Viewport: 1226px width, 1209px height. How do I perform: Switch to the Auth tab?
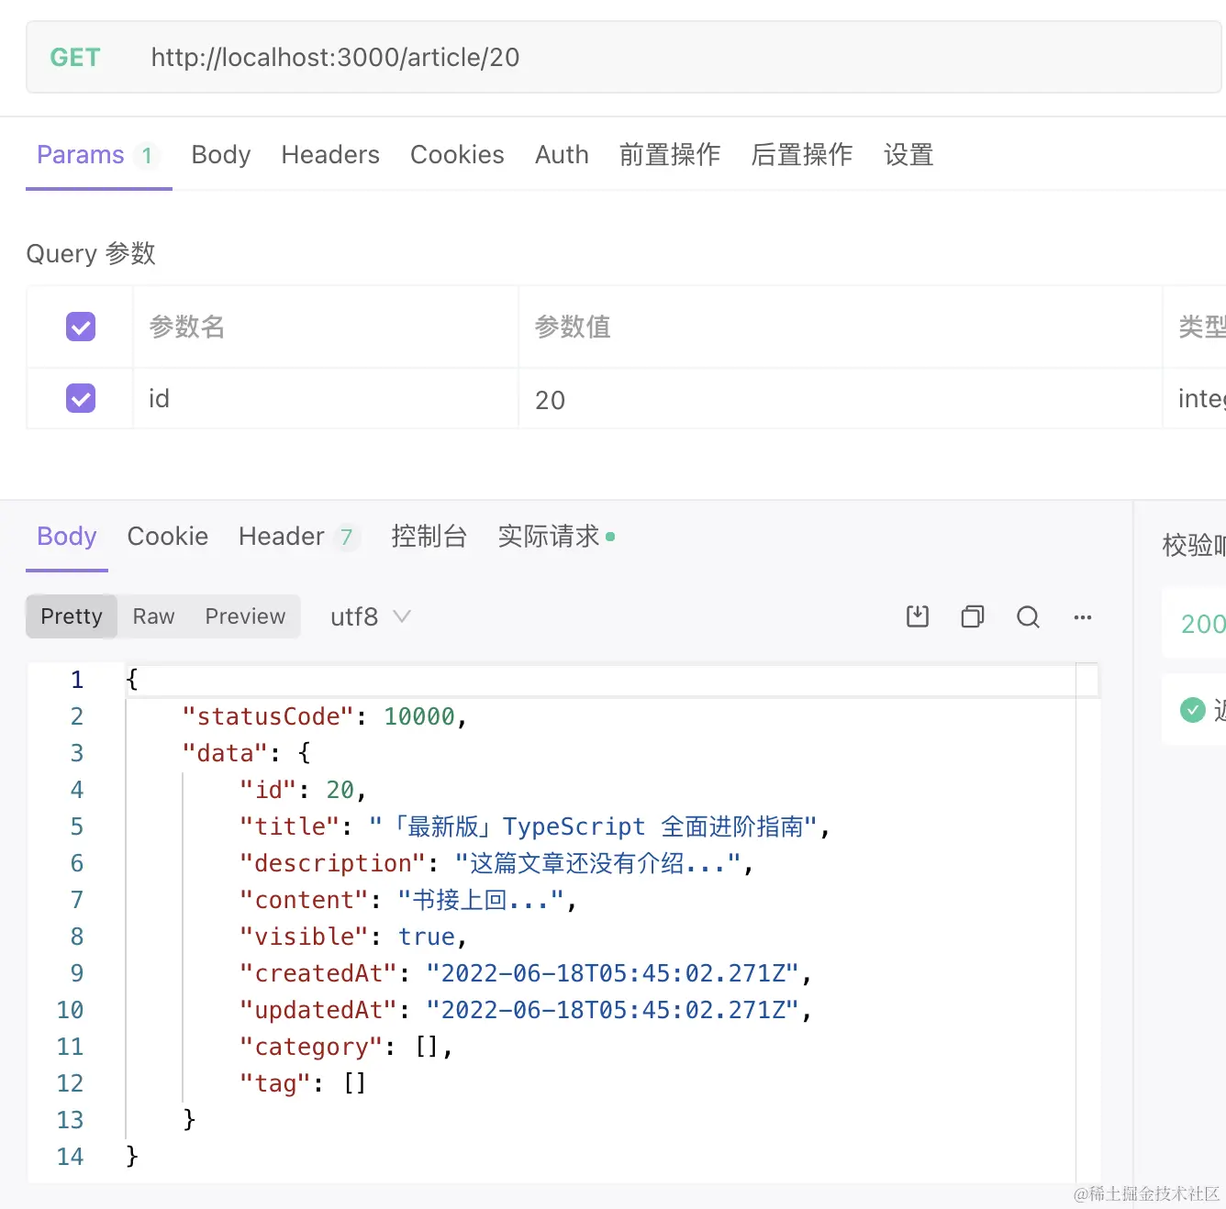[562, 155]
